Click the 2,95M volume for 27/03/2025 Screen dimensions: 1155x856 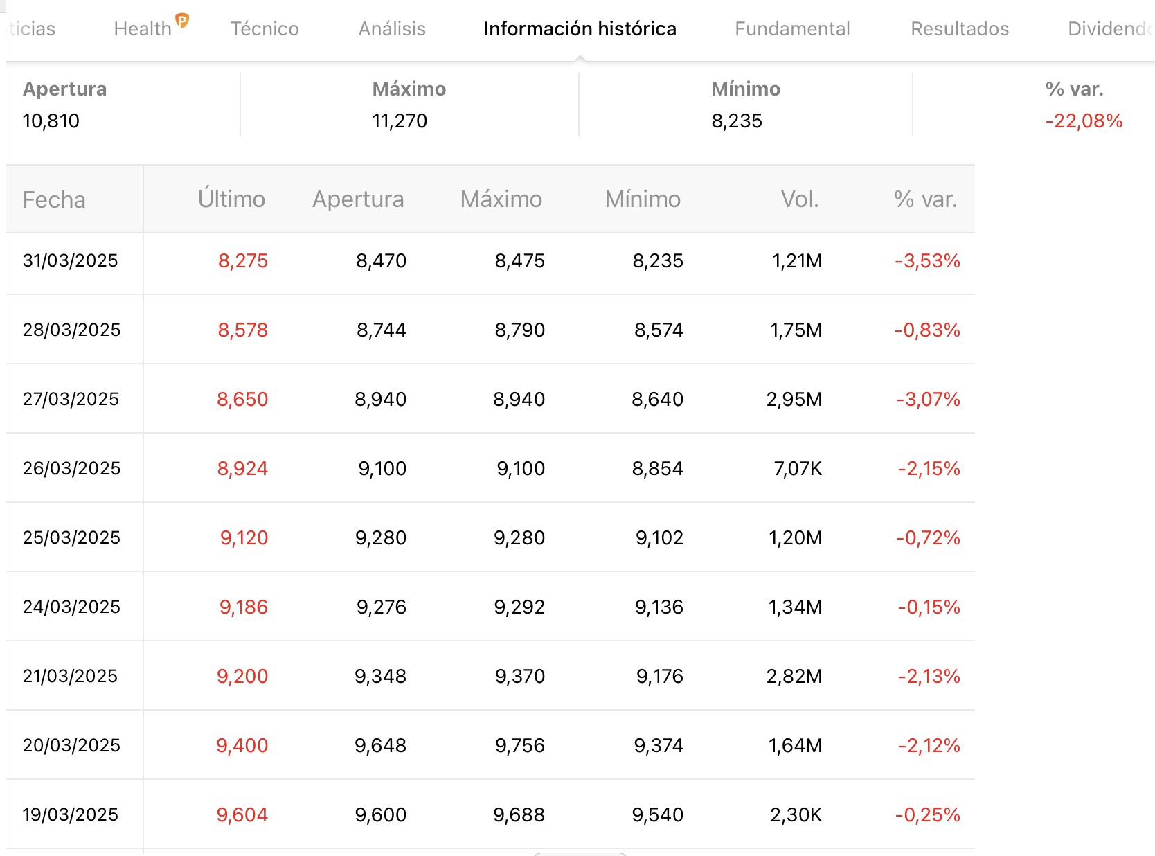(794, 400)
